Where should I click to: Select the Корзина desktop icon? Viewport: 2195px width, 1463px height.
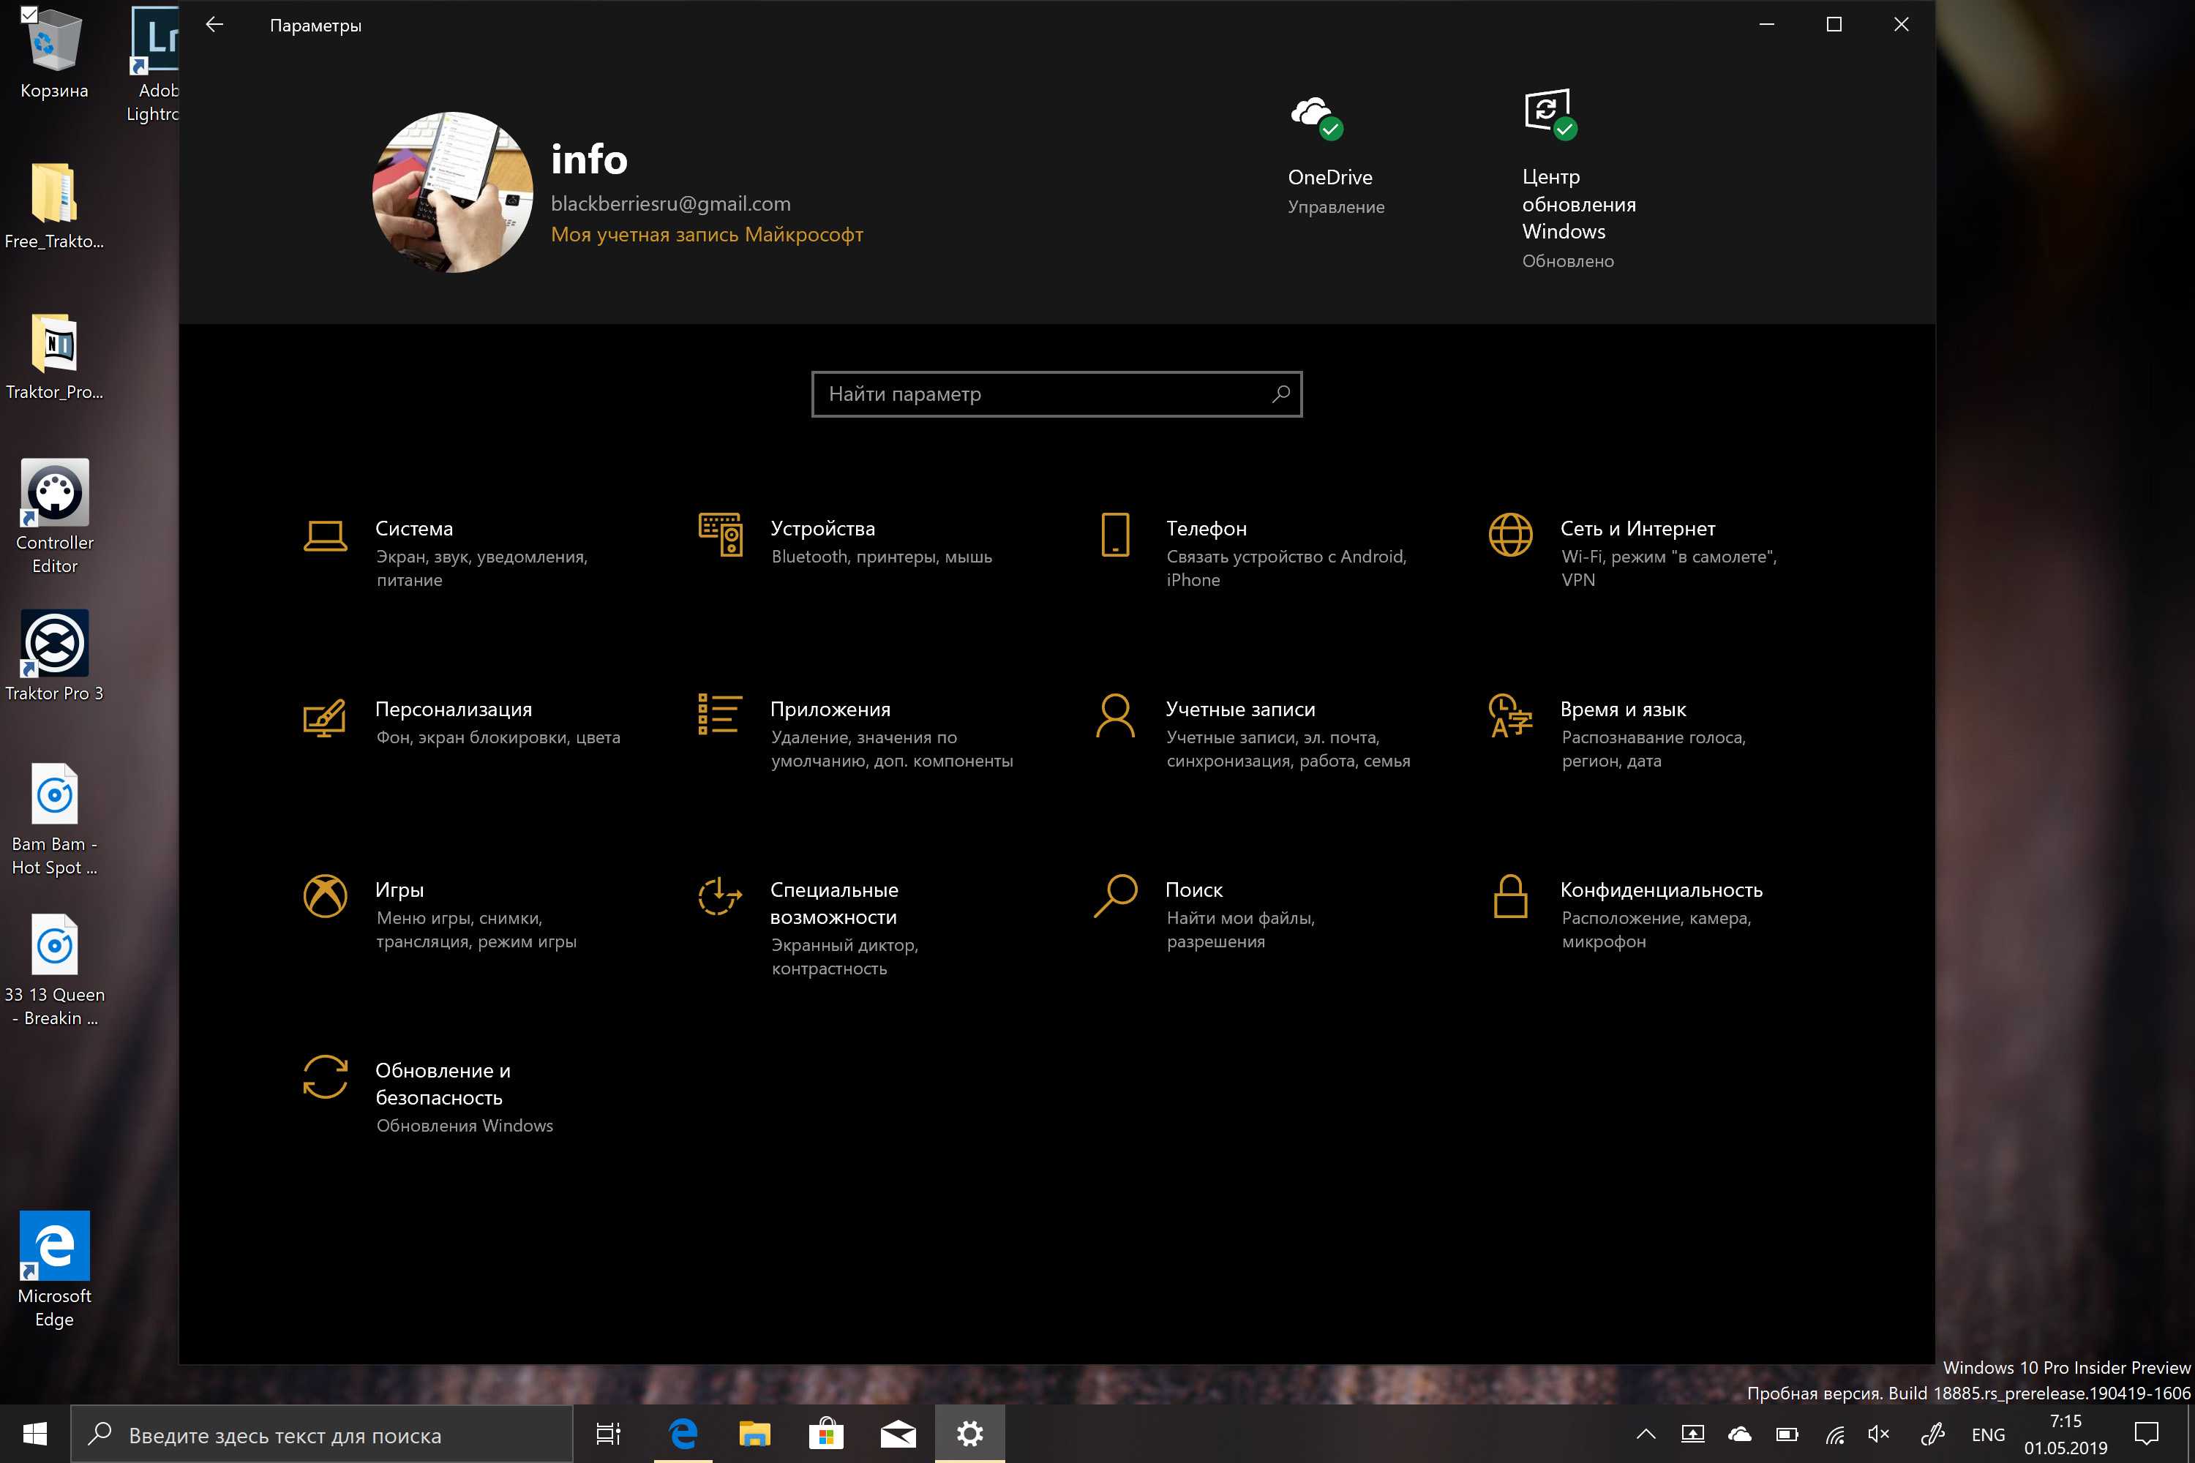(x=54, y=53)
